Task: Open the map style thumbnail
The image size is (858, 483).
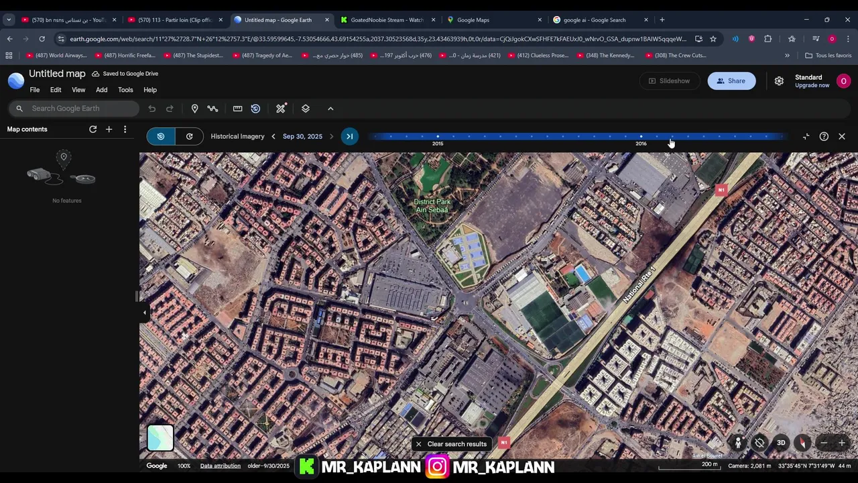Action: [160, 438]
